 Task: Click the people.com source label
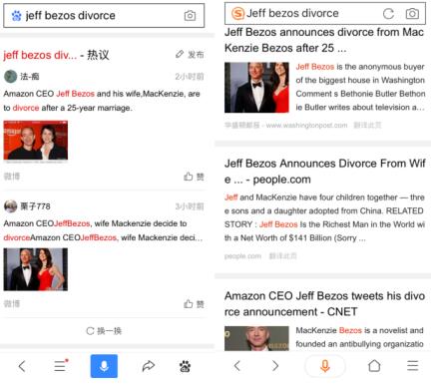click(242, 256)
